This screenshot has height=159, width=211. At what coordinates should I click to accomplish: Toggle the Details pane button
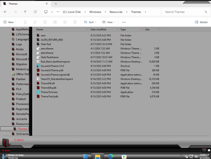pyautogui.click(x=201, y=22)
